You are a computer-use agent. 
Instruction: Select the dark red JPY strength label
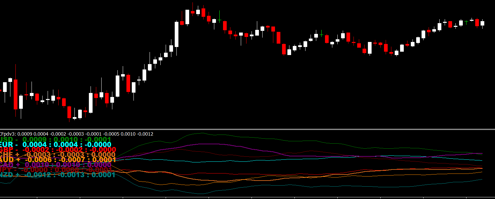[56, 170]
